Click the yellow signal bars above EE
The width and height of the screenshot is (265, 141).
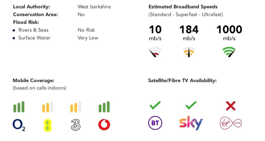(48, 107)
